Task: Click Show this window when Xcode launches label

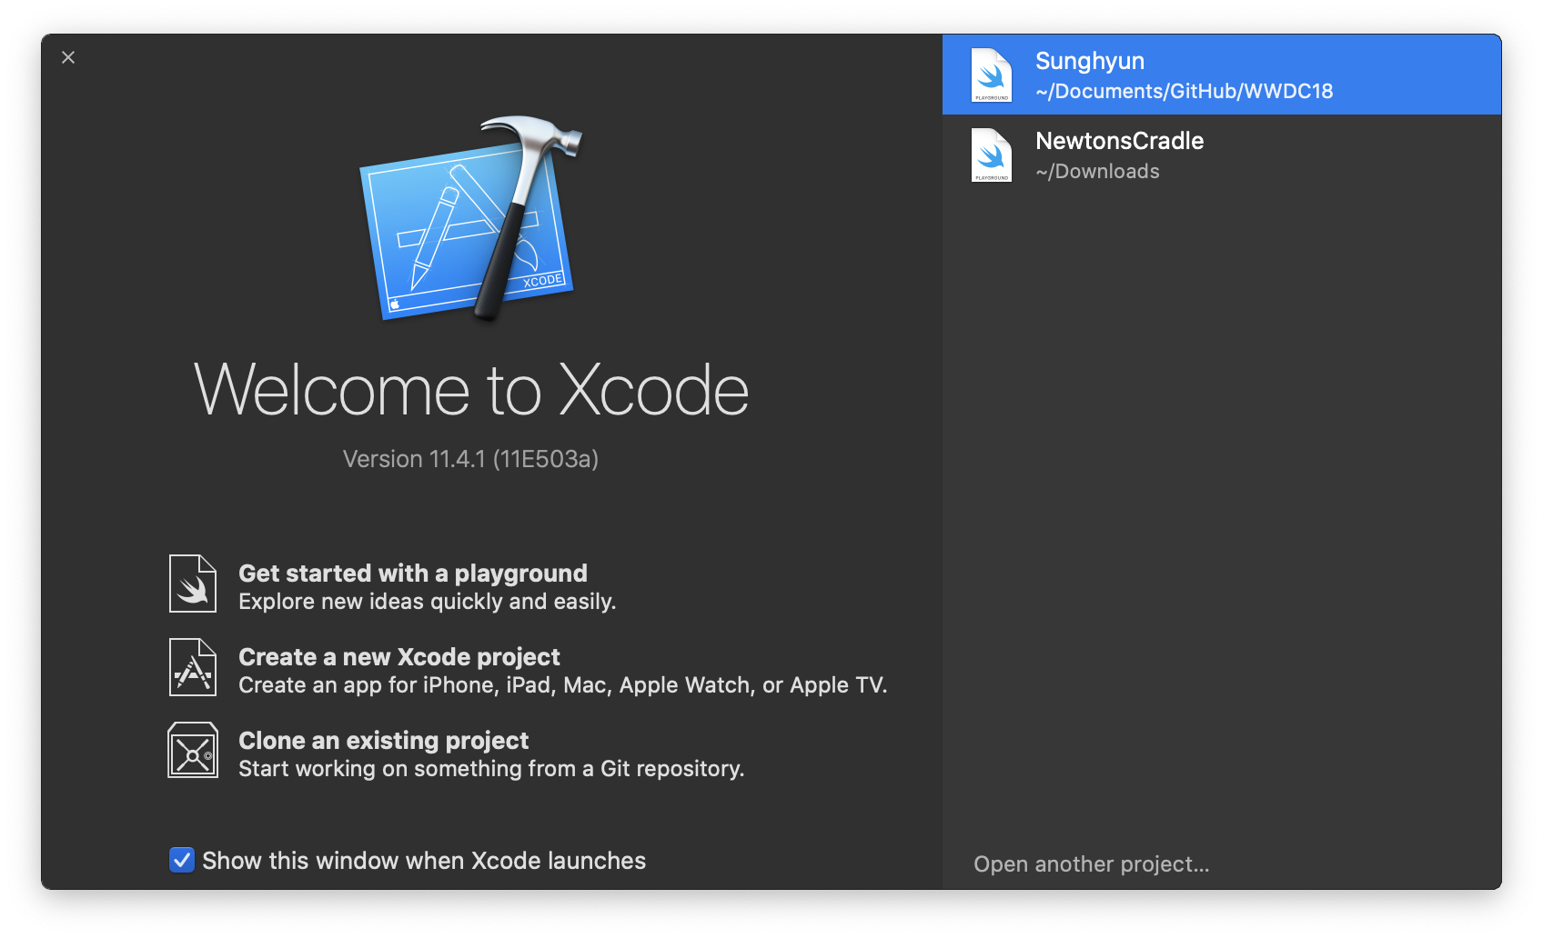Action: coord(424,861)
